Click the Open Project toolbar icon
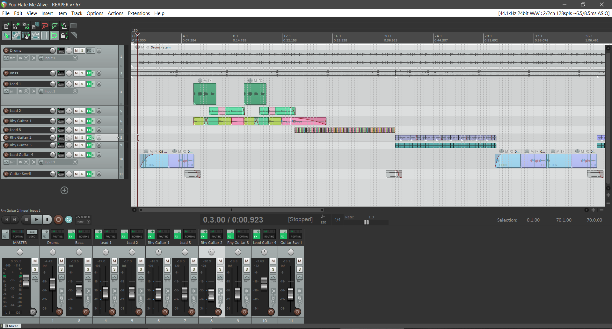The image size is (612, 329). pyautogui.click(x=16, y=26)
